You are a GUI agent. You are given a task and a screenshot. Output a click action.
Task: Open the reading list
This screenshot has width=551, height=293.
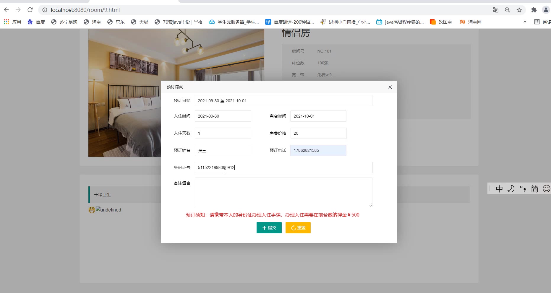click(x=542, y=22)
